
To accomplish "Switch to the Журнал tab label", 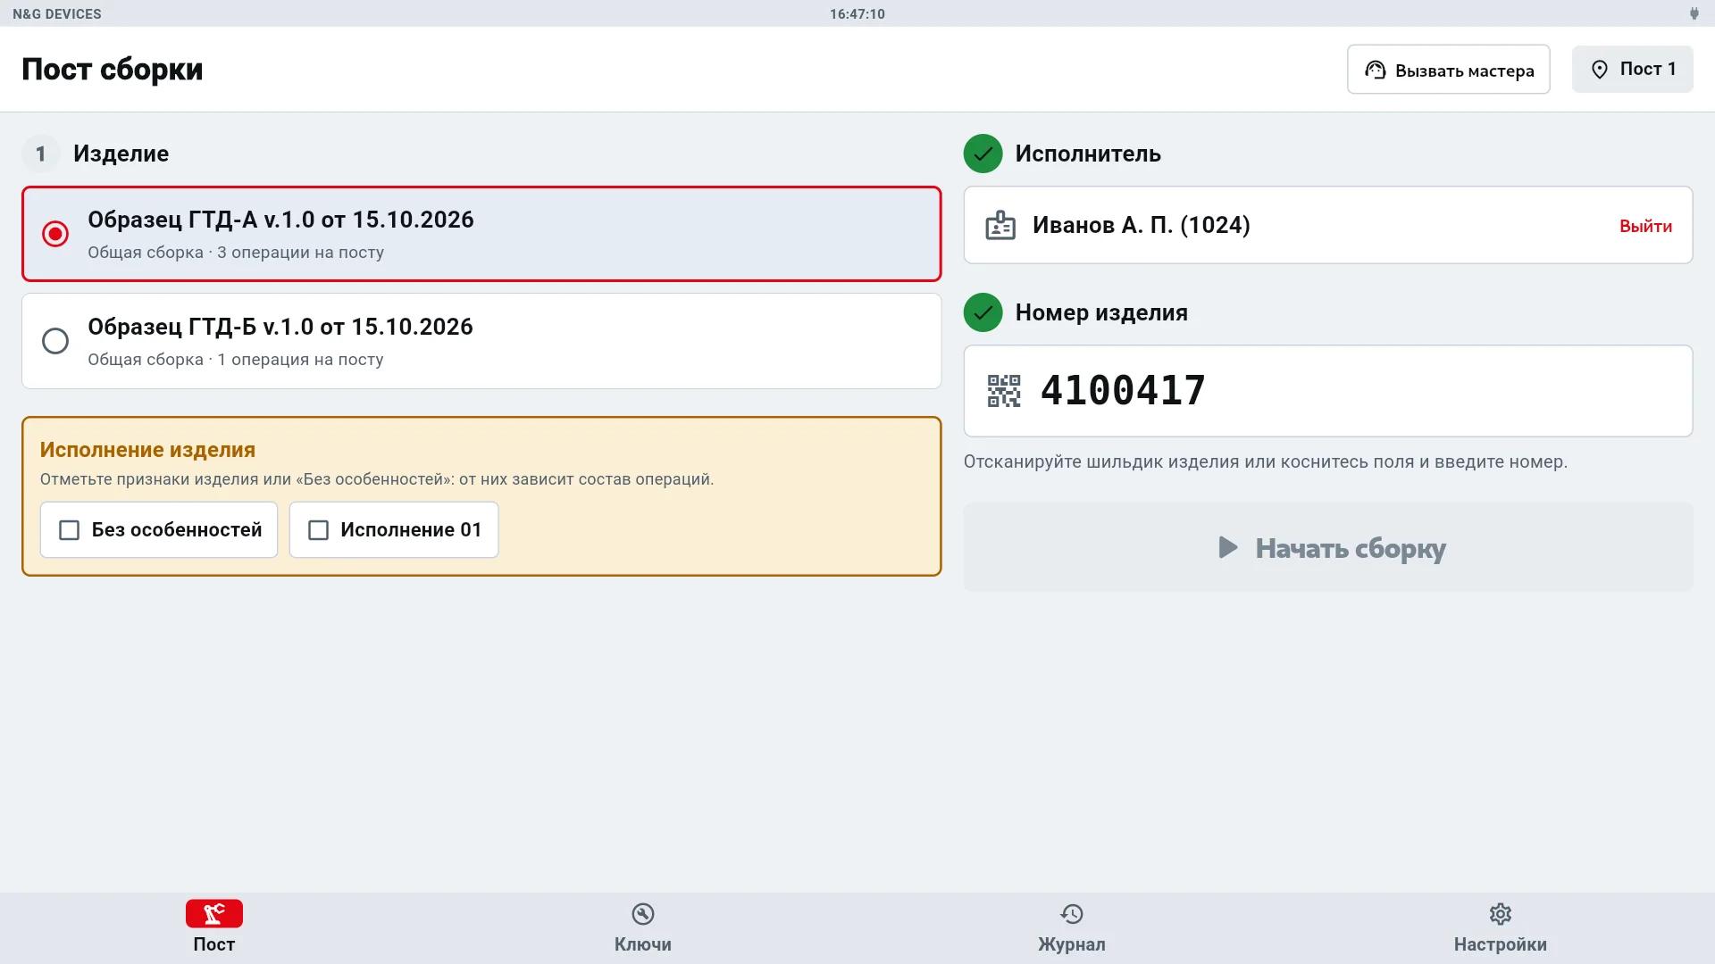I will [1072, 944].
